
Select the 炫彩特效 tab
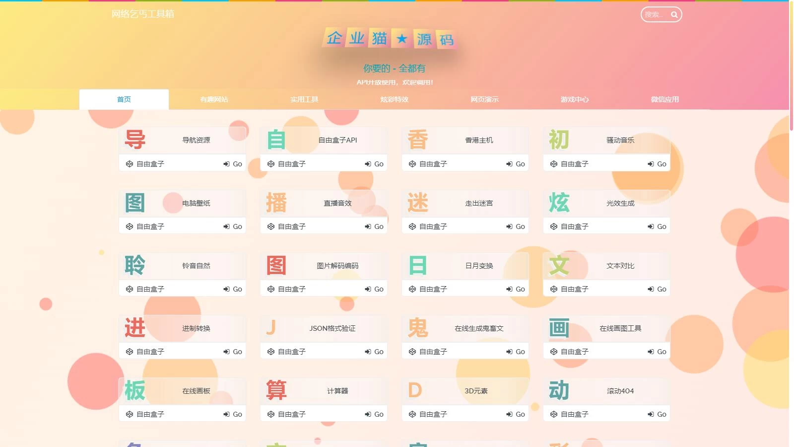(x=394, y=99)
